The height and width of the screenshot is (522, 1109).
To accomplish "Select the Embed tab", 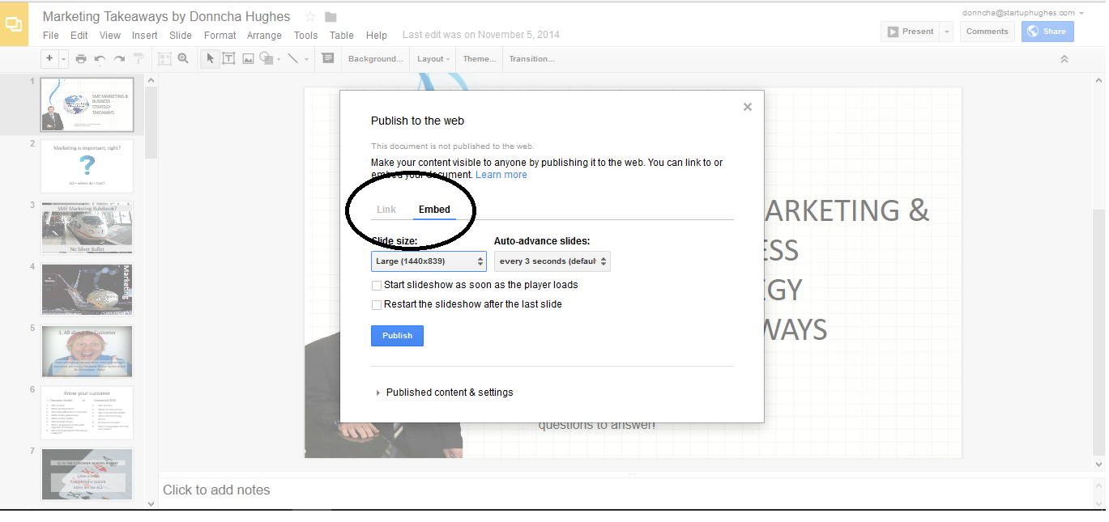I will (434, 210).
